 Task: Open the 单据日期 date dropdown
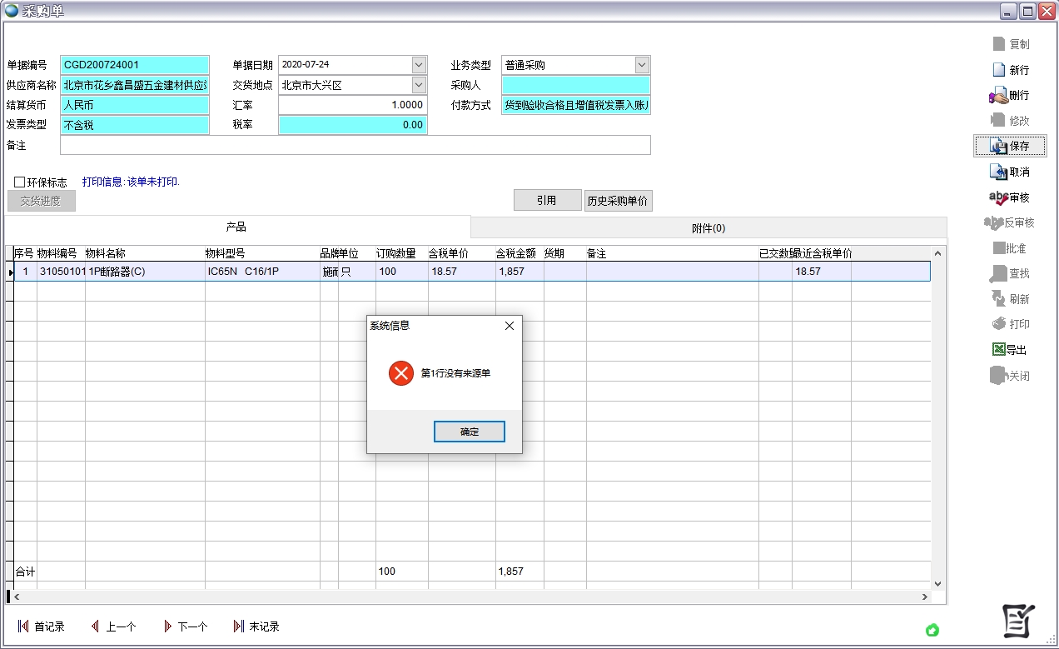coord(419,65)
